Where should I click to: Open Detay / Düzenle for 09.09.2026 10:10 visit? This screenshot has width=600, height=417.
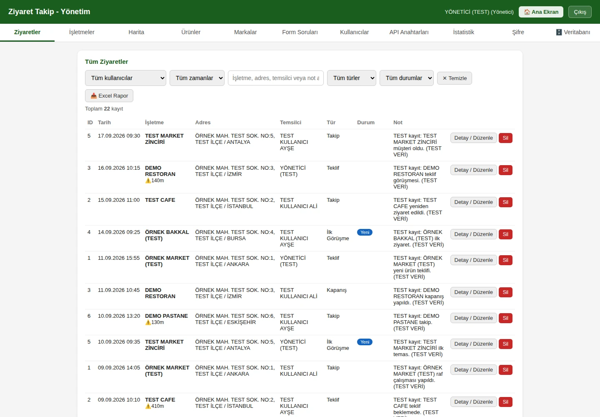[x=473, y=402]
